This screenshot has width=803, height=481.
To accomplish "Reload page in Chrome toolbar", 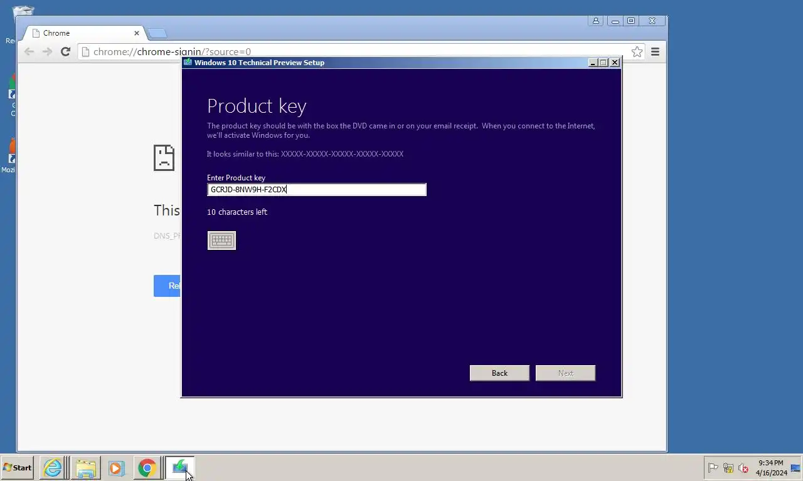I will point(65,52).
